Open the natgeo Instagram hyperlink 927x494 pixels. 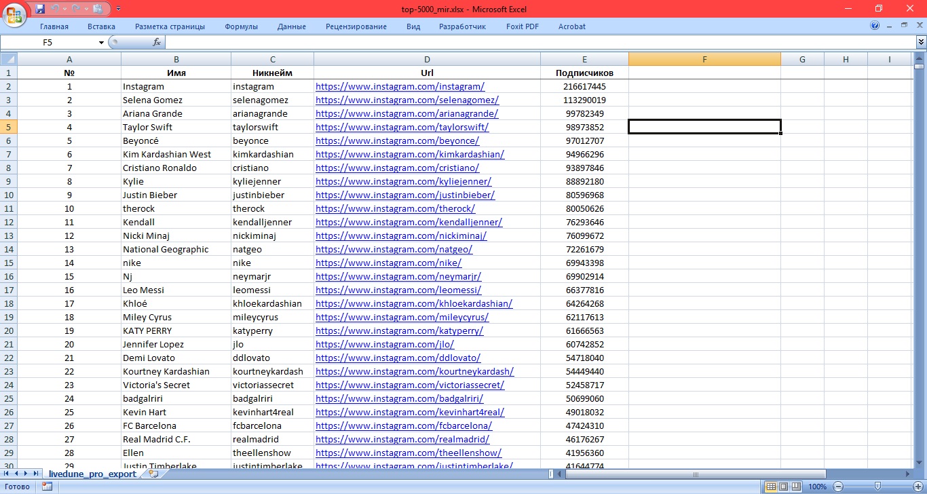pos(394,249)
